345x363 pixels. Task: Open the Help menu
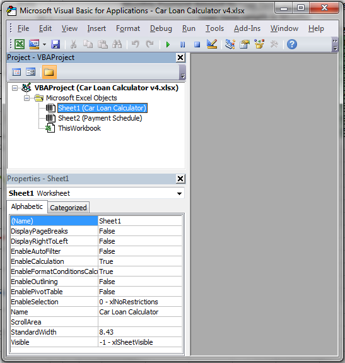(x=316, y=28)
